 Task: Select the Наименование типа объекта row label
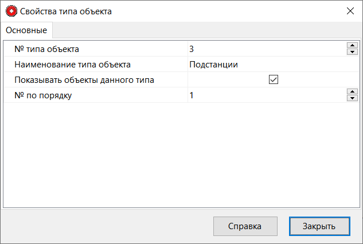click(73, 65)
